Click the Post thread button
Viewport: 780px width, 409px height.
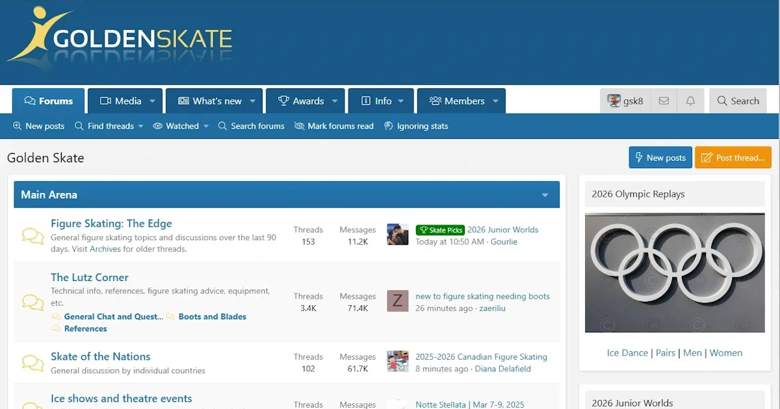pyautogui.click(x=733, y=157)
